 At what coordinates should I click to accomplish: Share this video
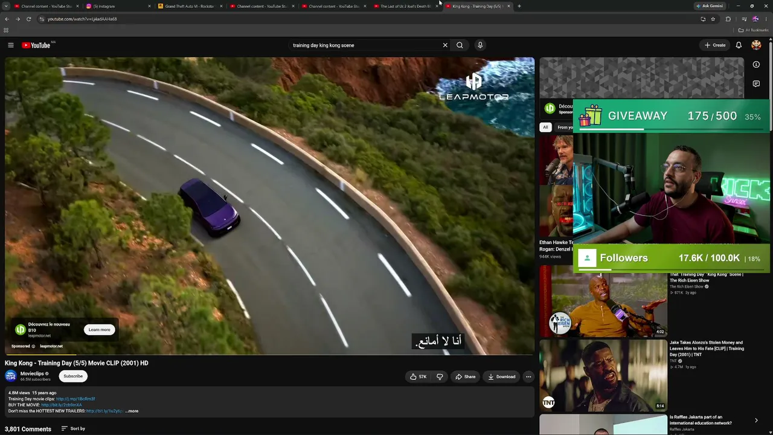[x=465, y=376]
